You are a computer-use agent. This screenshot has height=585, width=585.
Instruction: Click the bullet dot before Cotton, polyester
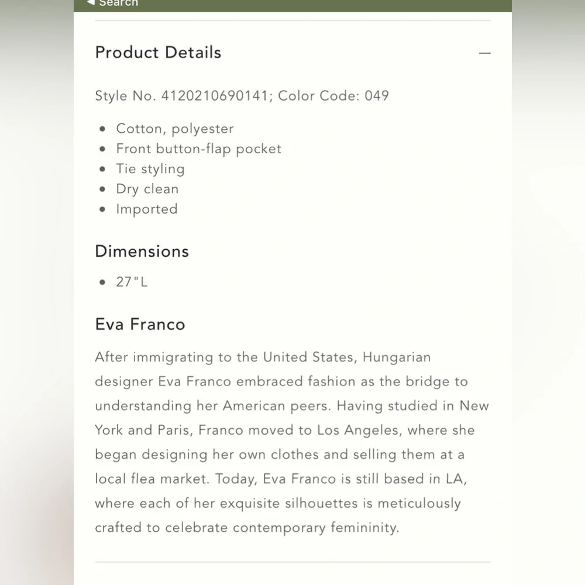[103, 129]
